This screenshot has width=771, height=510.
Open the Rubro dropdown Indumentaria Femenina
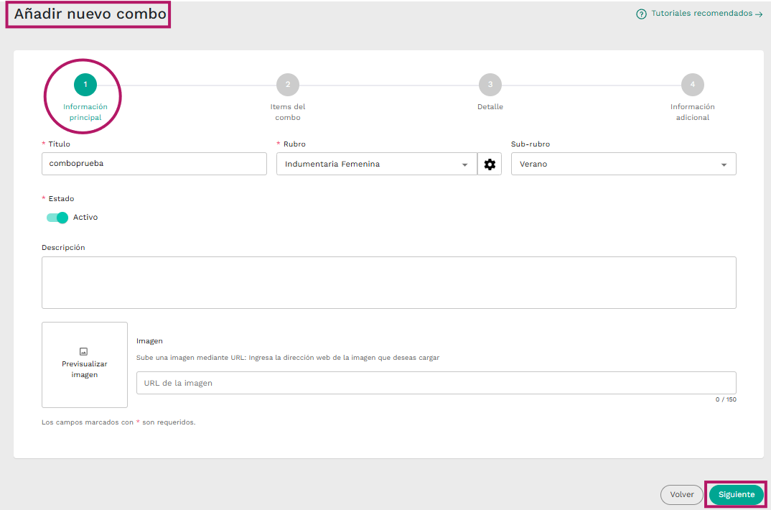point(377,164)
